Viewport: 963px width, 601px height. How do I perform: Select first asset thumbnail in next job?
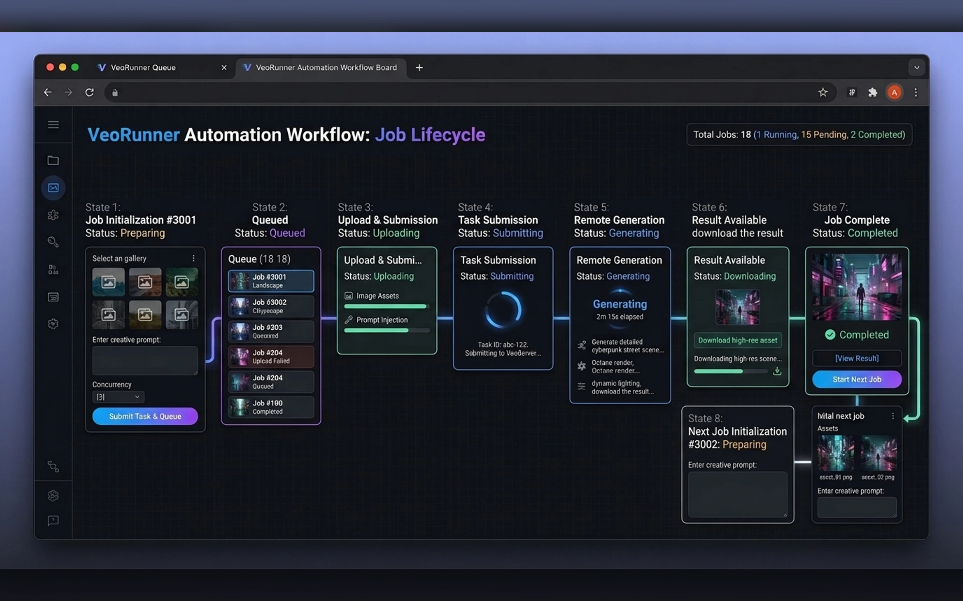836,453
